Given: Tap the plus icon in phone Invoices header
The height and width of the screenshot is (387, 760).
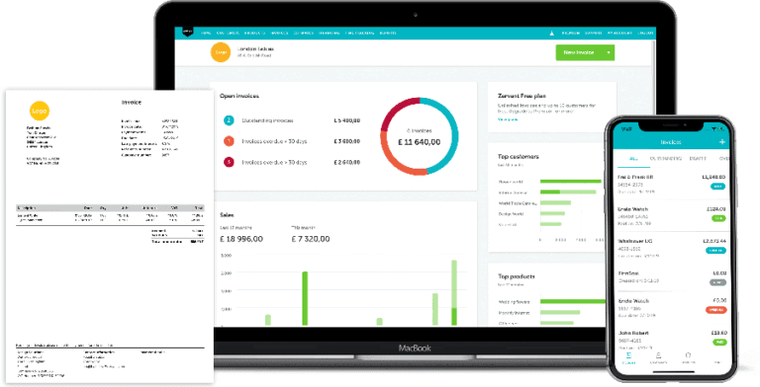Looking at the screenshot, I should [x=722, y=142].
